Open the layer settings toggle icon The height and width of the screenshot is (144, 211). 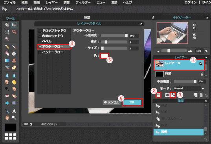(158, 95)
